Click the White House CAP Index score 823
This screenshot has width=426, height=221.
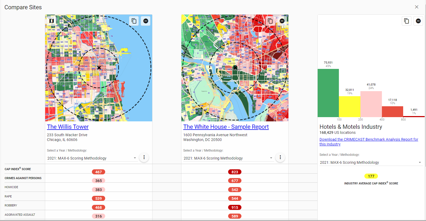click(x=235, y=172)
